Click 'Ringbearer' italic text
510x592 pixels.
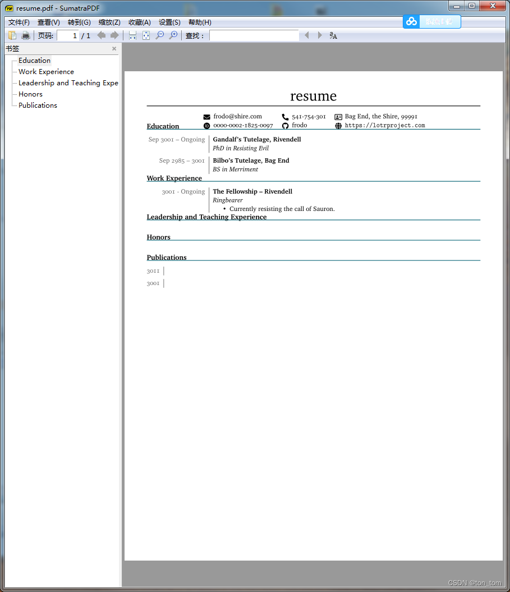click(228, 200)
